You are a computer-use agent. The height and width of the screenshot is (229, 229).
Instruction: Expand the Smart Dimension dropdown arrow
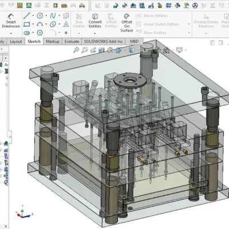[11, 33]
